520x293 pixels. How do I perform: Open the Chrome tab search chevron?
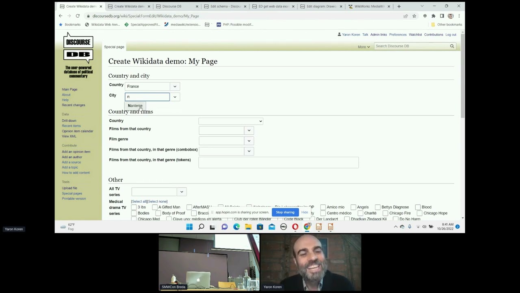coord(422,6)
